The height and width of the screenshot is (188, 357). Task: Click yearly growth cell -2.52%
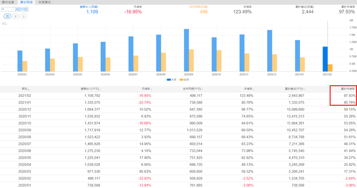coord(248,178)
